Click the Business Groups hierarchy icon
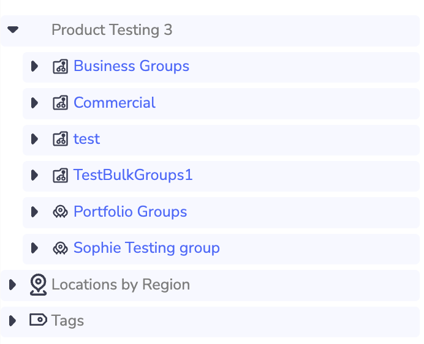The width and height of the screenshot is (424, 344). click(x=59, y=67)
